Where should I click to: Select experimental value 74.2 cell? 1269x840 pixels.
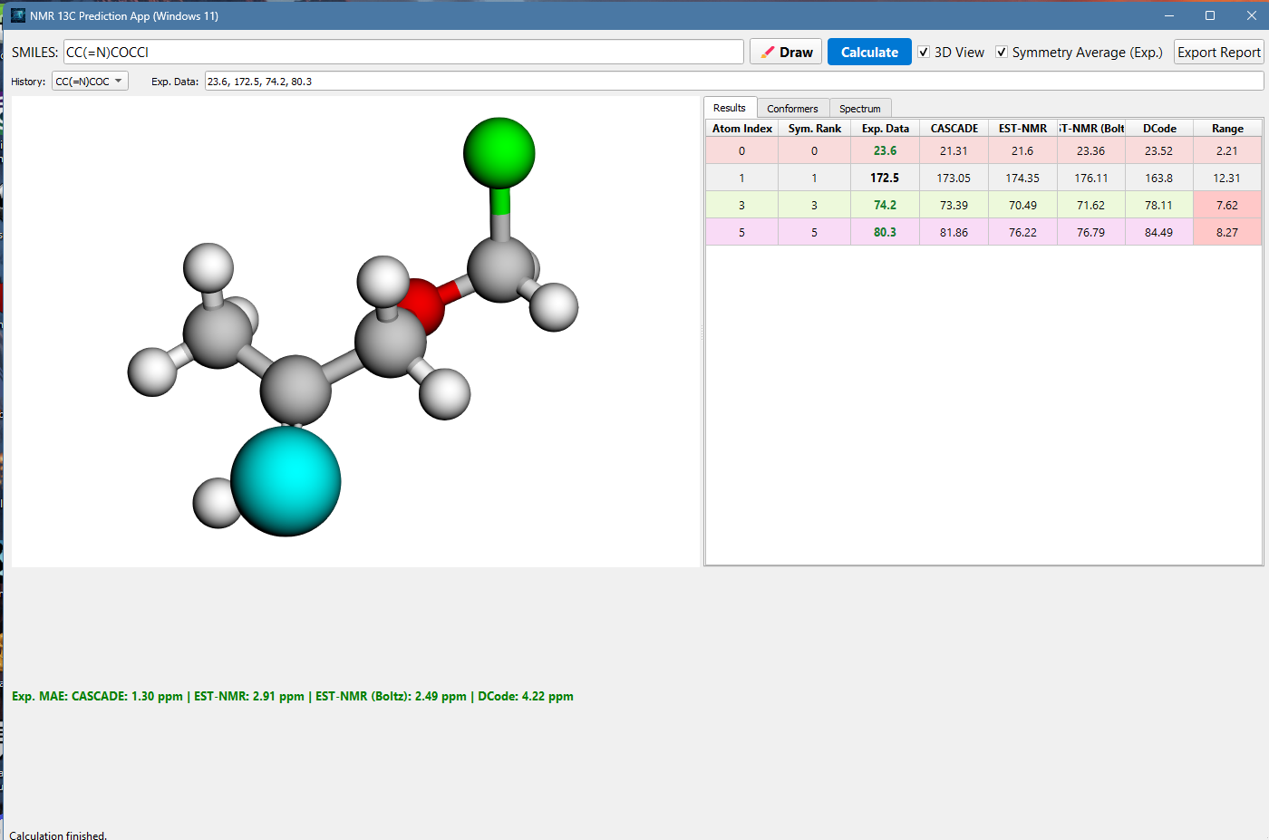(x=885, y=206)
